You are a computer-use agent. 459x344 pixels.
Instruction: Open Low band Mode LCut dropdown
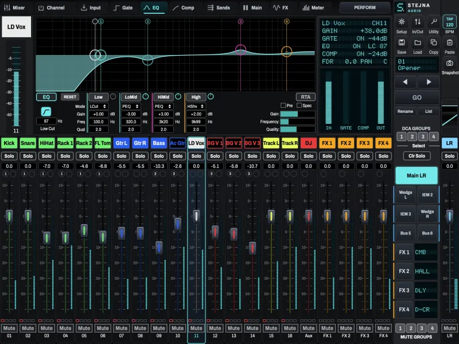click(98, 107)
